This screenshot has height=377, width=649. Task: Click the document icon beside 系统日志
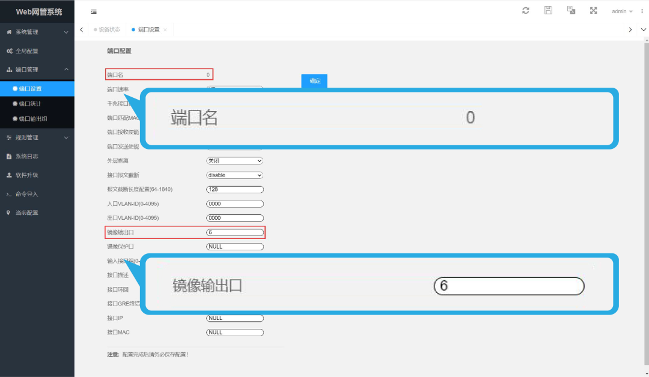click(x=9, y=156)
